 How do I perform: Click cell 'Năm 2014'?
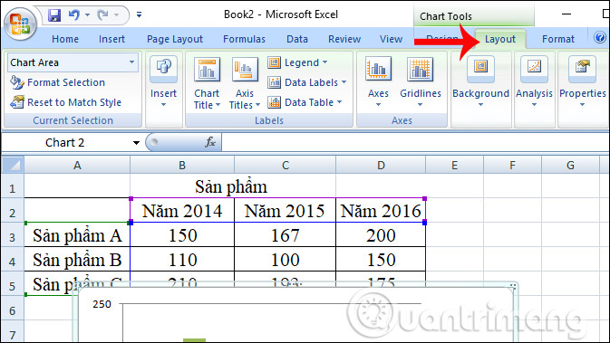click(x=182, y=211)
